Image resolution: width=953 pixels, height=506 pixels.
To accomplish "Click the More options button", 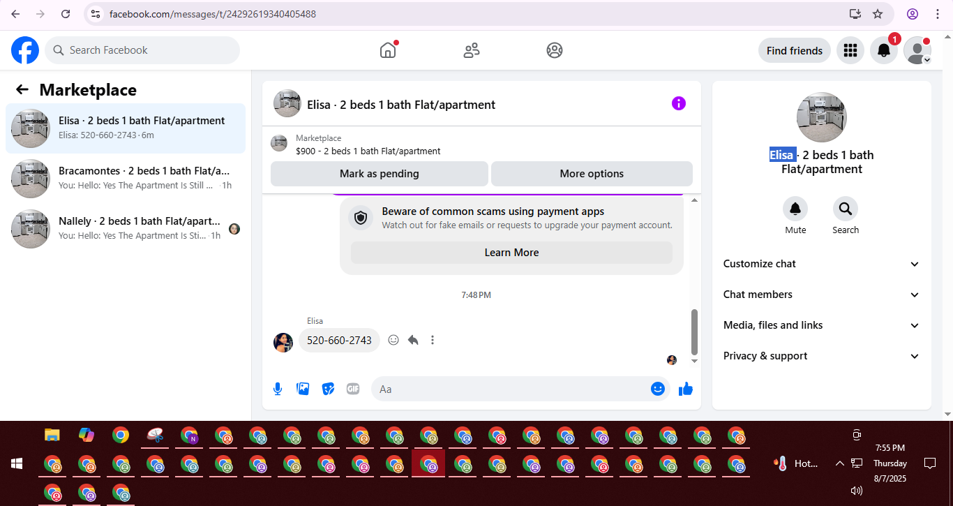I will click(592, 174).
